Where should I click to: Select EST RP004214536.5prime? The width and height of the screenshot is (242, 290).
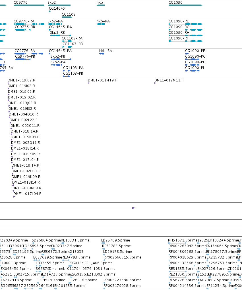[x=187, y=286]
